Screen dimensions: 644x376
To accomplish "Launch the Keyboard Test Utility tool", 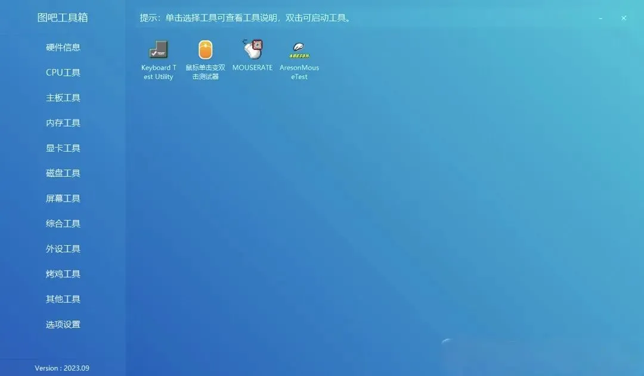I will click(158, 57).
